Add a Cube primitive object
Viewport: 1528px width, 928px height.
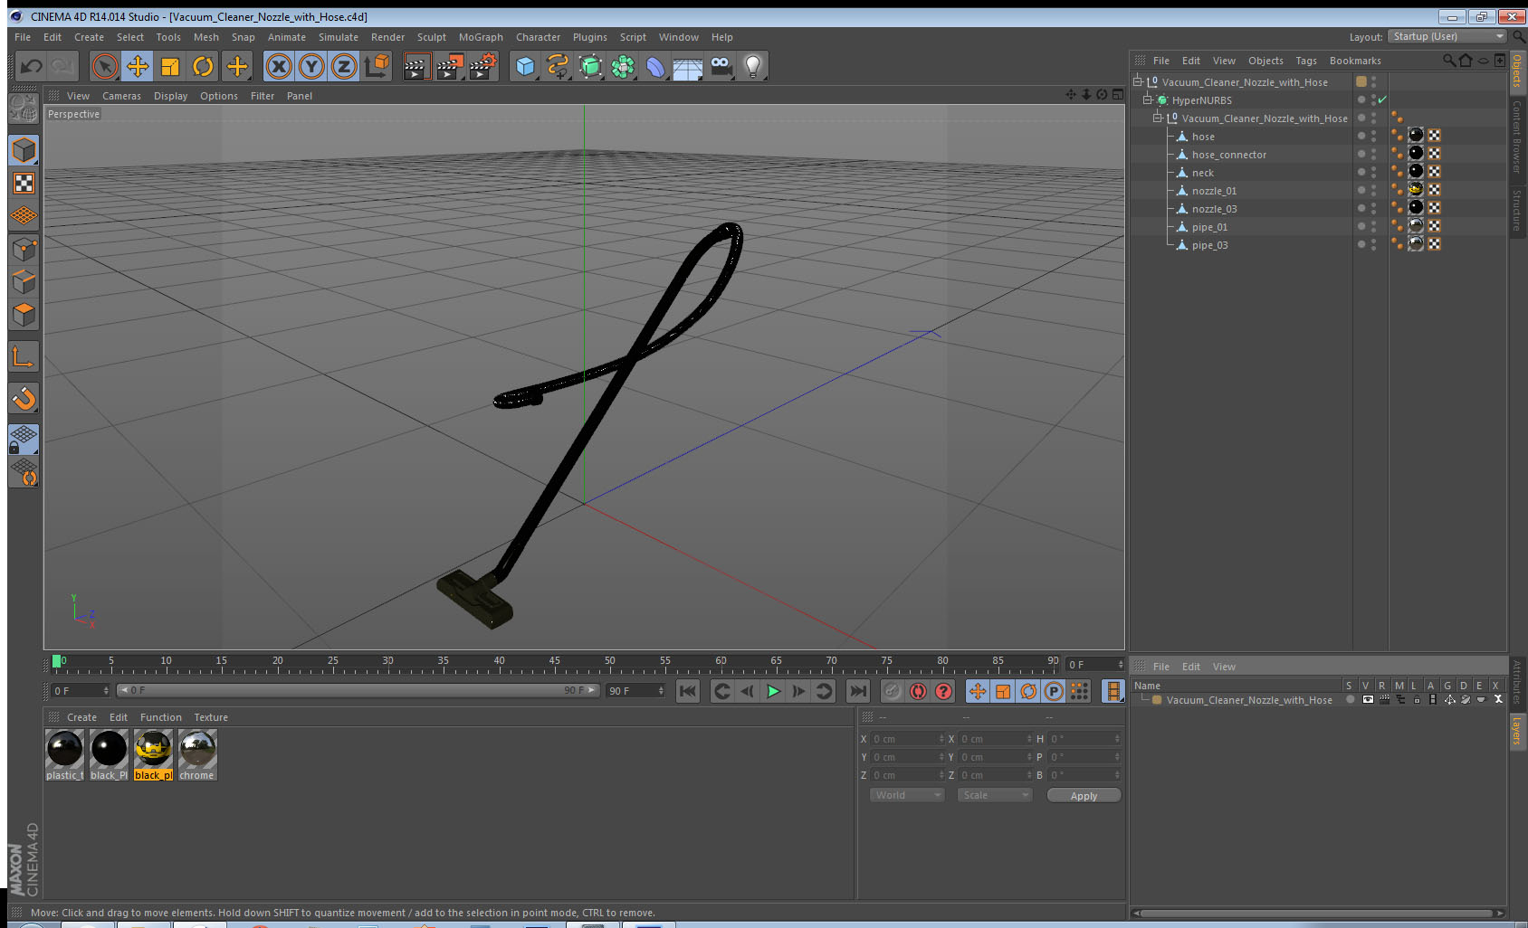coord(525,66)
